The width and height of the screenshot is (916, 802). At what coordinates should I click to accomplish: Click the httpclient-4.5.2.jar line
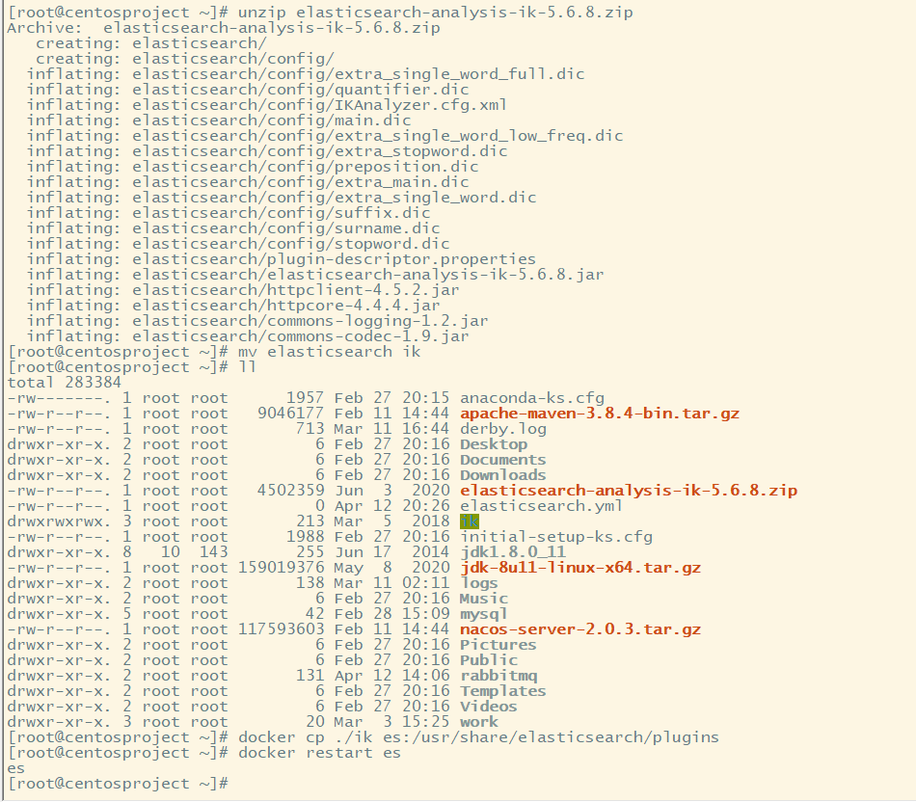(243, 290)
